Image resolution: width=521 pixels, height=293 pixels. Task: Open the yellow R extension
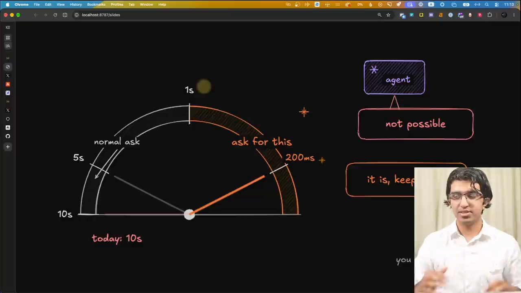click(421, 15)
